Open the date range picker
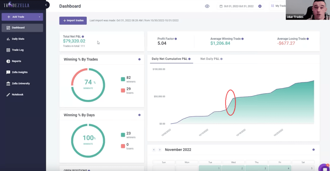 (236, 6)
